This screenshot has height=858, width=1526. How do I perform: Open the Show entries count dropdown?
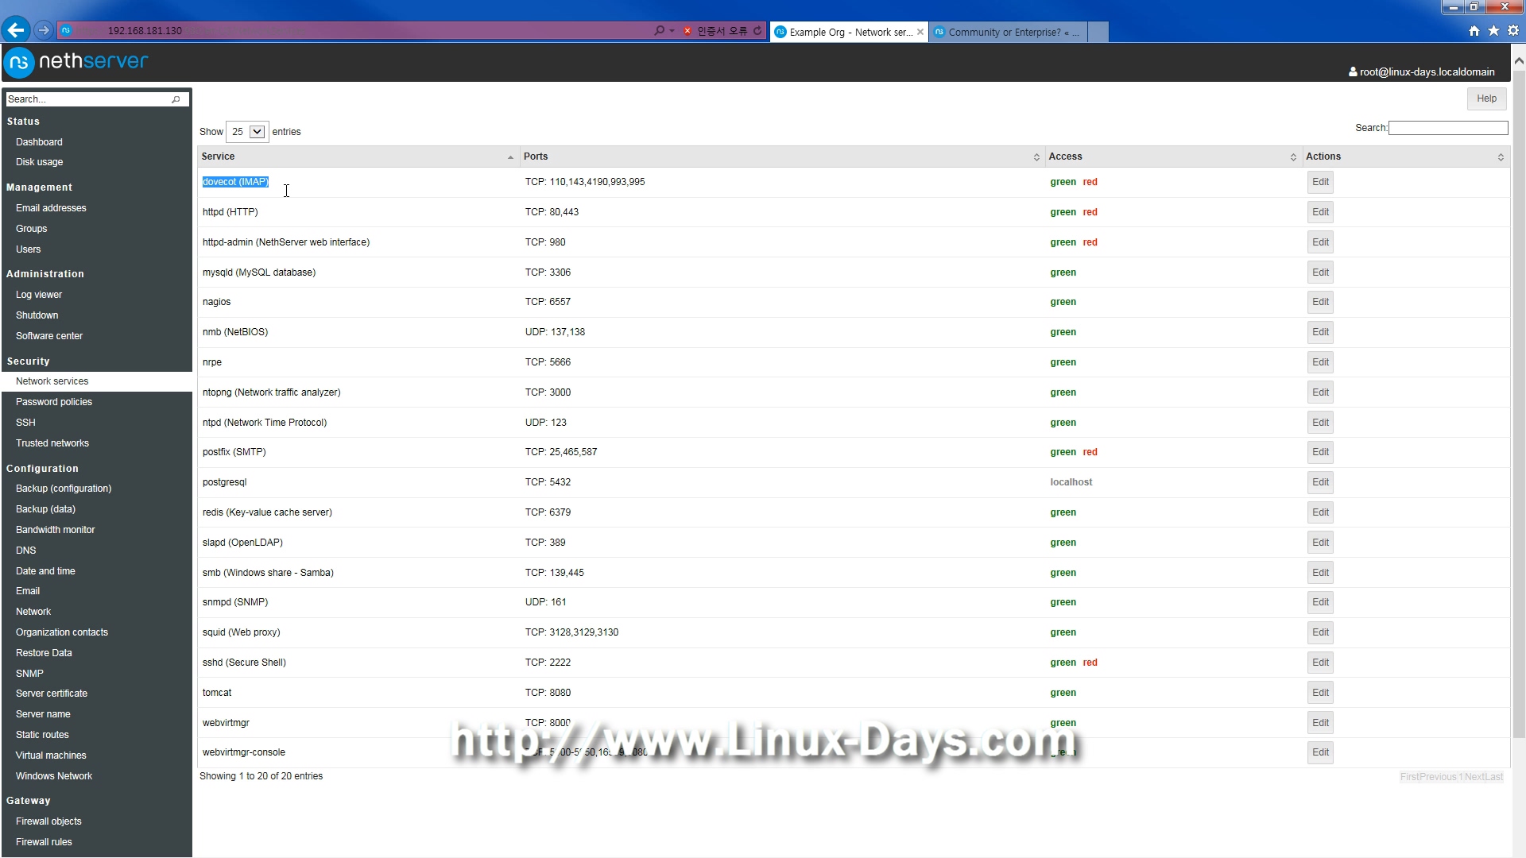[247, 132]
